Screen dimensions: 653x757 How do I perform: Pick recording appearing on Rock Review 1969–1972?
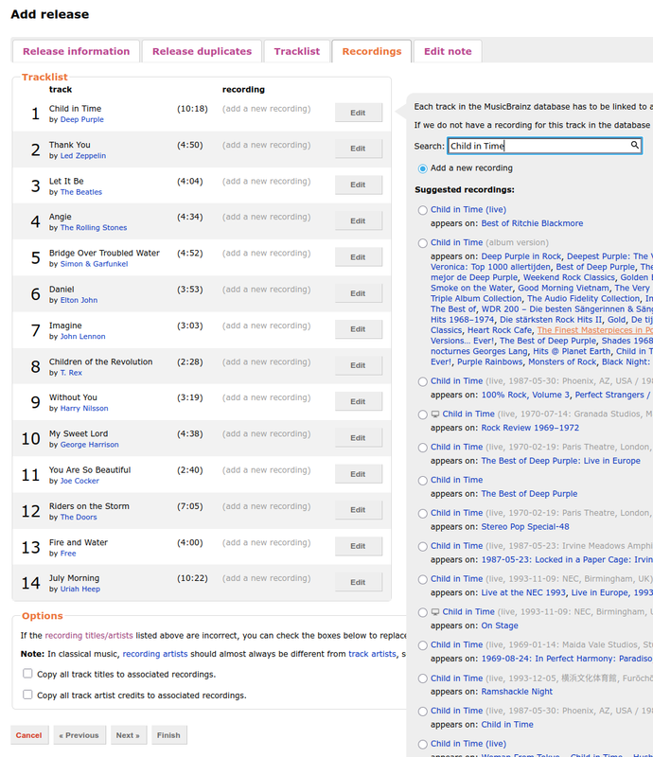(423, 414)
